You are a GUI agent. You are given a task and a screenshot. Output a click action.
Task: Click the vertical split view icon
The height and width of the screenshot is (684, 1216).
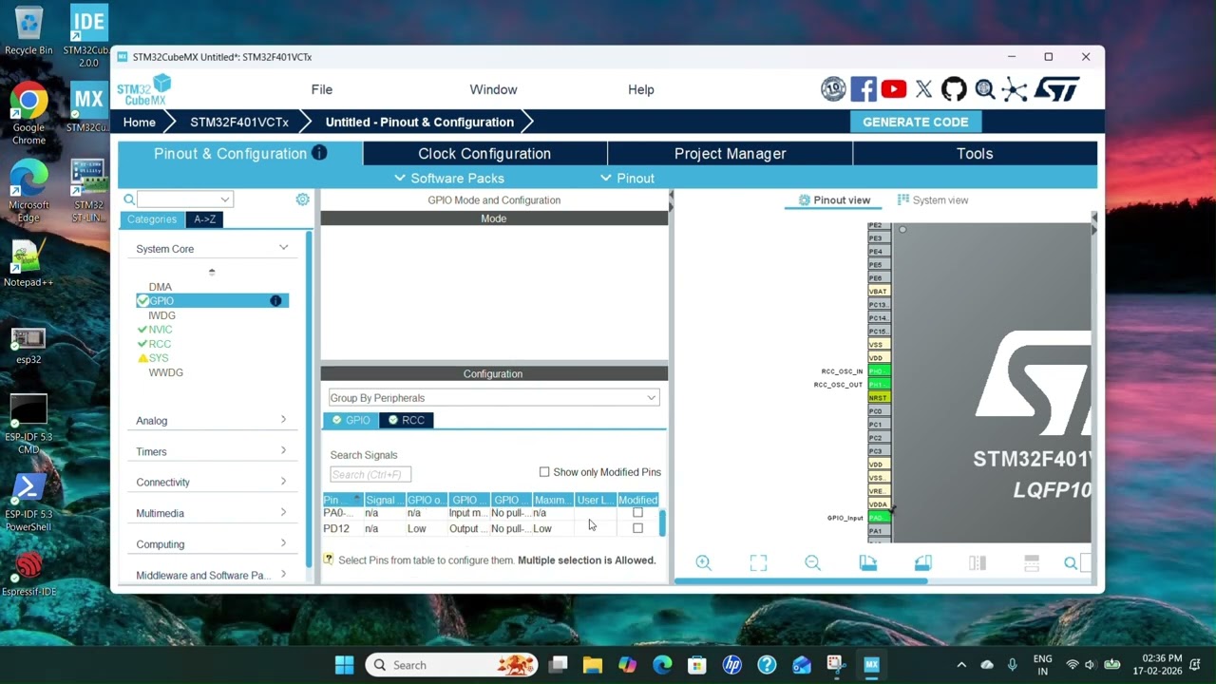coord(977,562)
